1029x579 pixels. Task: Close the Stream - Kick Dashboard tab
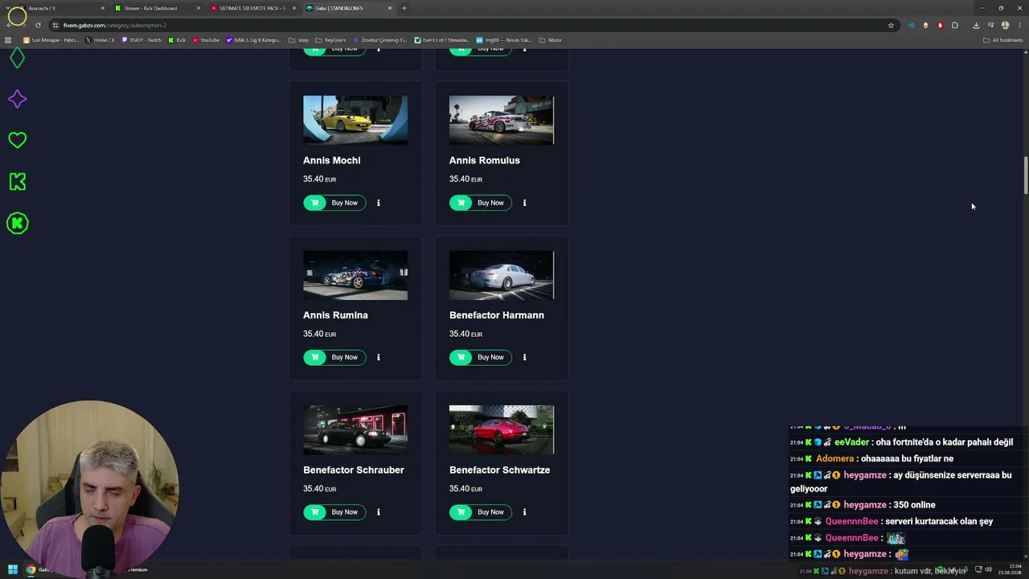pyautogui.click(x=199, y=8)
